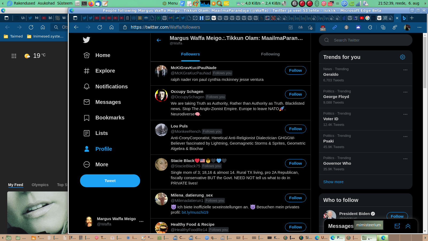The image size is (428, 241).
Task: Follow Occupy Schagen
Action: pyautogui.click(x=296, y=94)
